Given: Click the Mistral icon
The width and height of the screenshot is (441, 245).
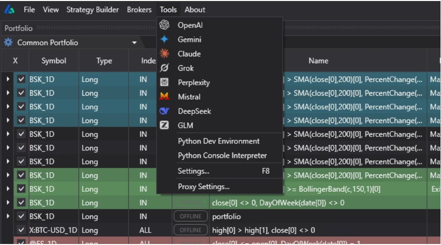Looking at the screenshot, I should (x=164, y=97).
